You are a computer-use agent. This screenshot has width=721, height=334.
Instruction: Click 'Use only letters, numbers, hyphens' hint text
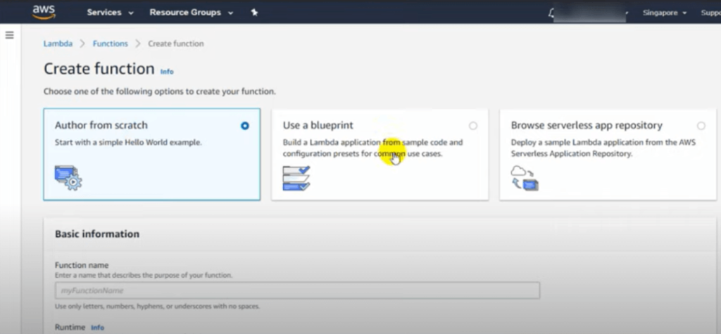(x=157, y=306)
